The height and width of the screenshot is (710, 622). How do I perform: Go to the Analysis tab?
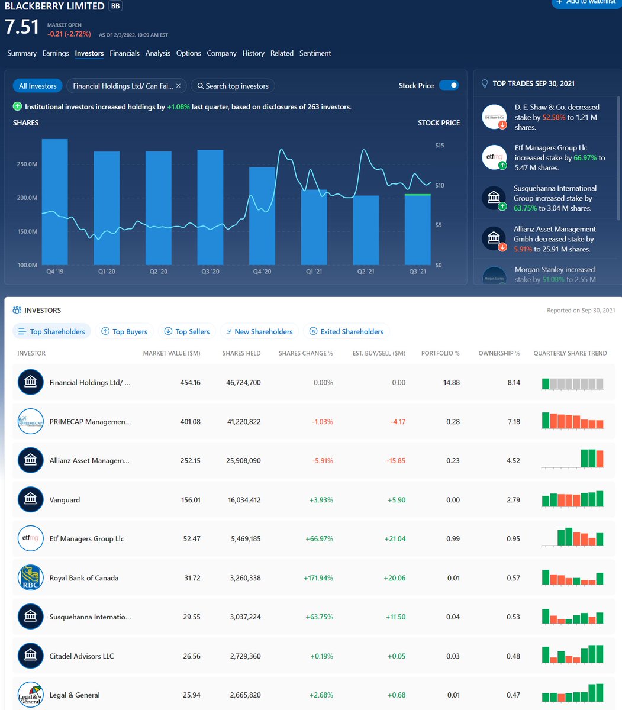(x=158, y=53)
